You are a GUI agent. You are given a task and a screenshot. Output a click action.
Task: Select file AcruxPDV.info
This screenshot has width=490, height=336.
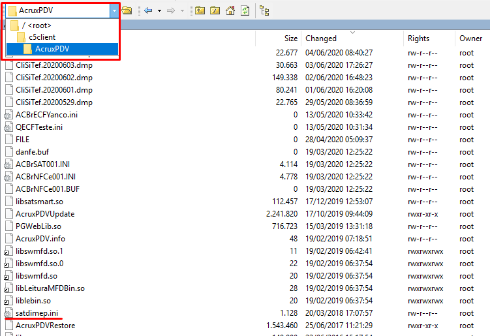tap(40, 239)
